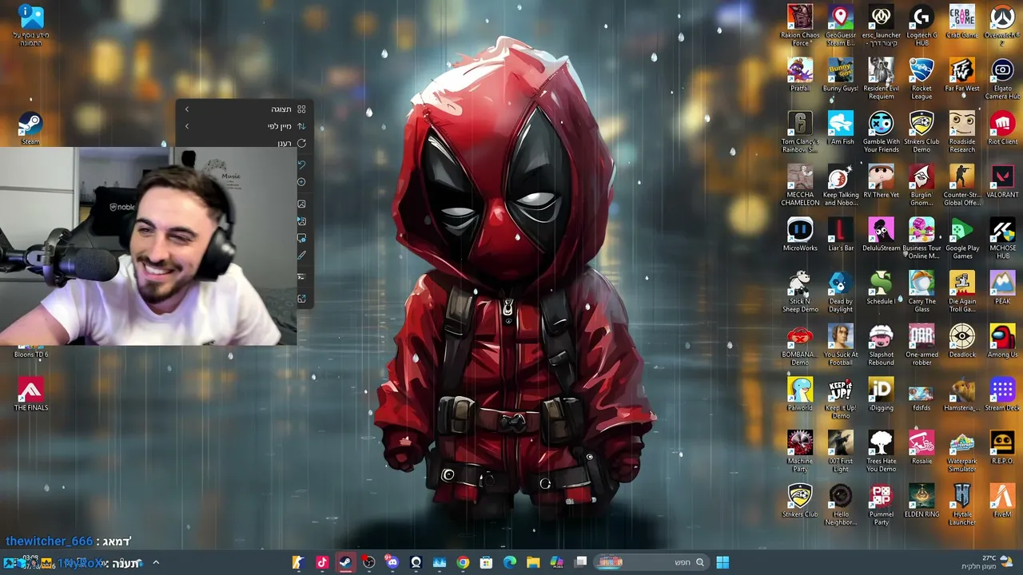Select the Hello Neighbor desktop icon
Screen dimensions: 1023x575
(x=840, y=505)
